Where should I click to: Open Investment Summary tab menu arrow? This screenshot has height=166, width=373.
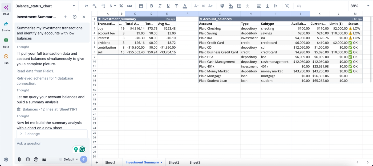pyautogui.click(x=161, y=162)
